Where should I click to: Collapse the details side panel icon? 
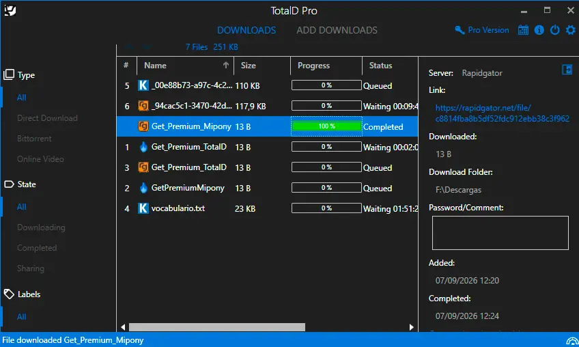pos(567,70)
